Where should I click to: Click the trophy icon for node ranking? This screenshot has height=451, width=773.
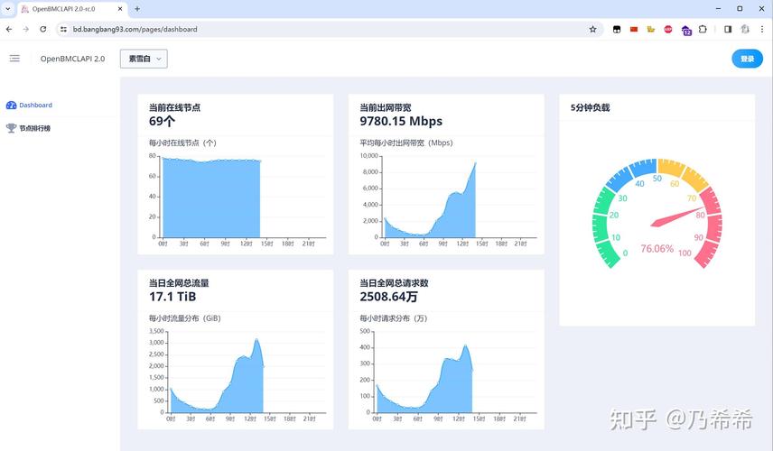11,128
